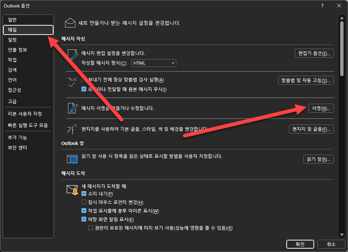348x252 pixels.
Task: Click the 읽기 창 button
Action: 319,159
